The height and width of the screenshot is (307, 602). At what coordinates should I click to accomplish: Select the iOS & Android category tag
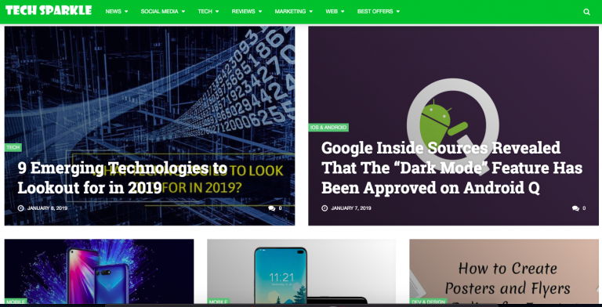tap(328, 128)
